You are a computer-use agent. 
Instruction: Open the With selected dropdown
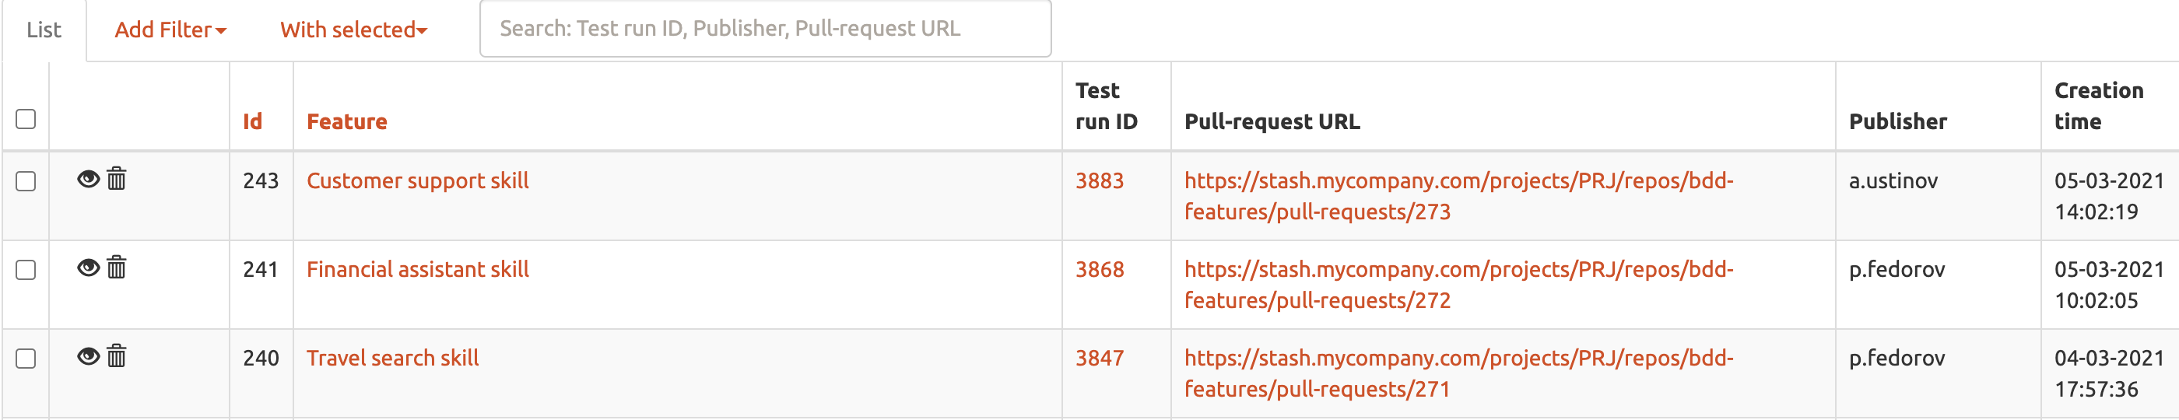coord(353,30)
